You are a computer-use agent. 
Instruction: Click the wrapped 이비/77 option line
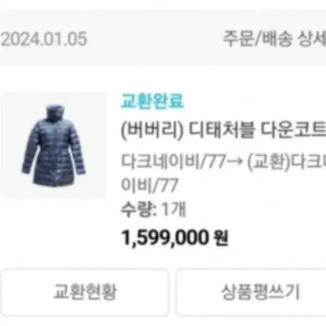pyautogui.click(x=149, y=185)
